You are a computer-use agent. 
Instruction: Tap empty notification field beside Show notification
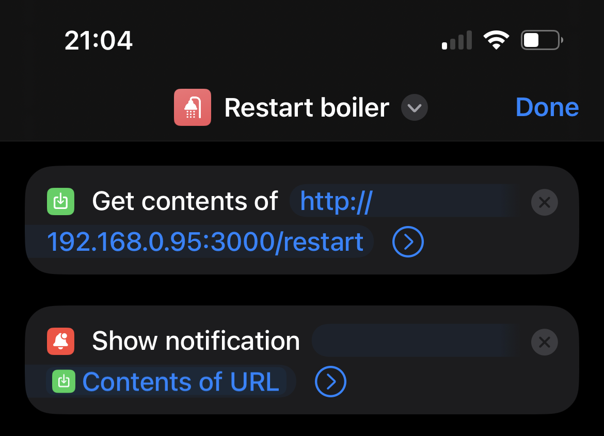[x=416, y=341]
